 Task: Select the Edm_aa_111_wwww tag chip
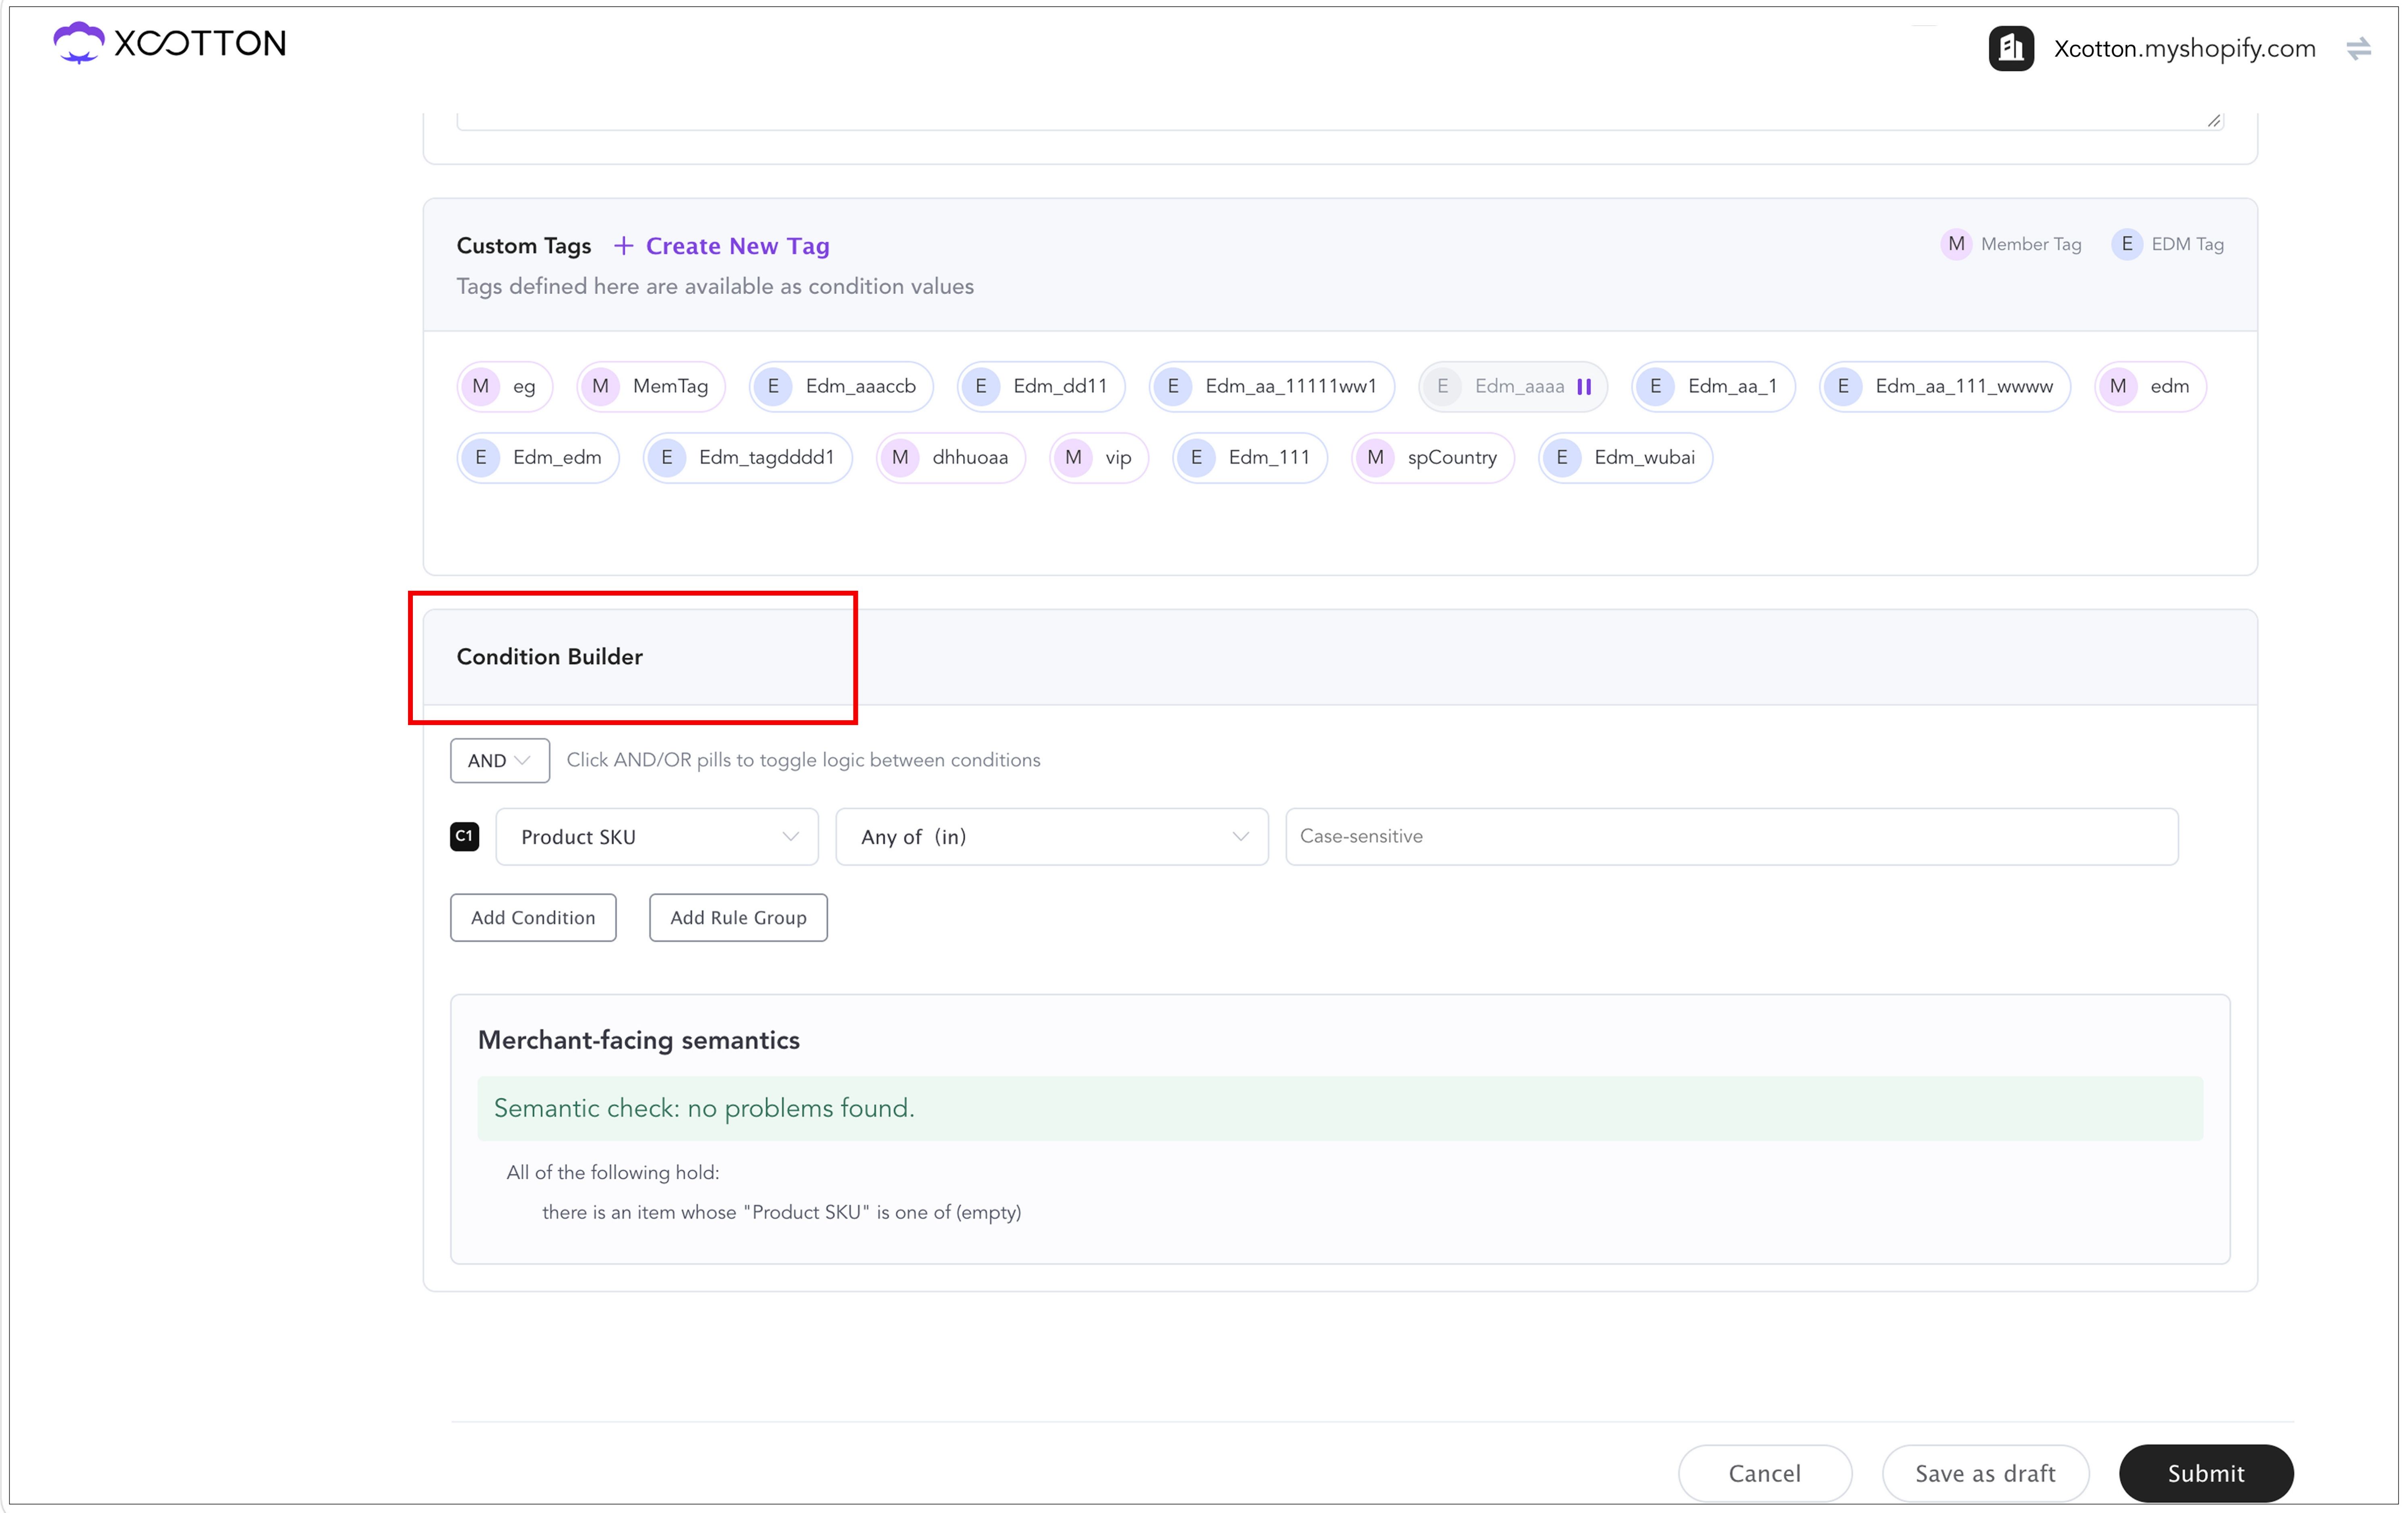pyautogui.click(x=1945, y=387)
